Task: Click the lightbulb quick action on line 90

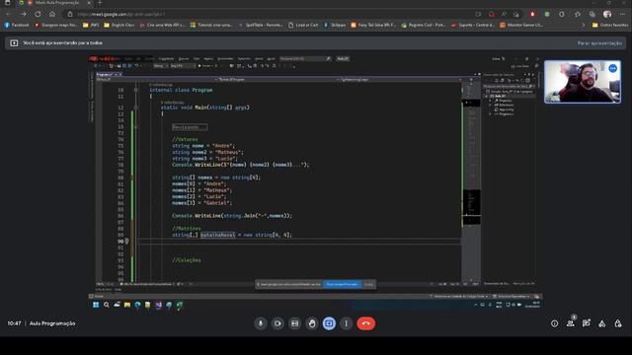Action: [x=127, y=241]
